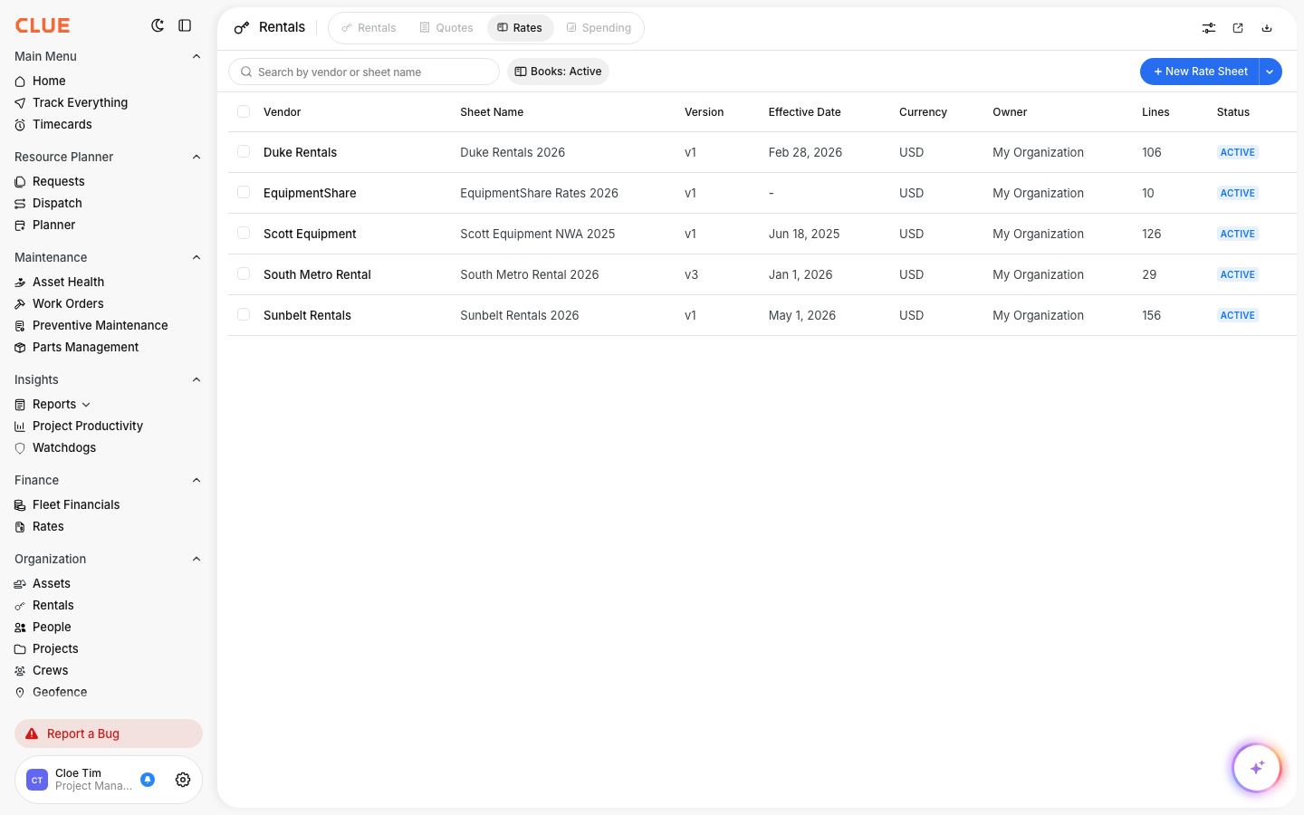Image resolution: width=1304 pixels, height=815 pixels.
Task: Open Geofence page
Action: tap(60, 692)
